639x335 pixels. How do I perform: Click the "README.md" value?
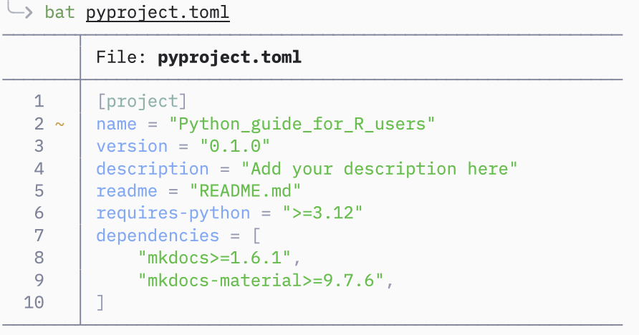pos(245,191)
